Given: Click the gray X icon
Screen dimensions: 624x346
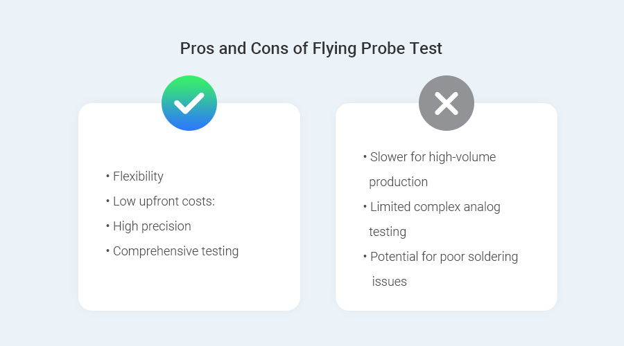Looking at the screenshot, I should 446,103.
